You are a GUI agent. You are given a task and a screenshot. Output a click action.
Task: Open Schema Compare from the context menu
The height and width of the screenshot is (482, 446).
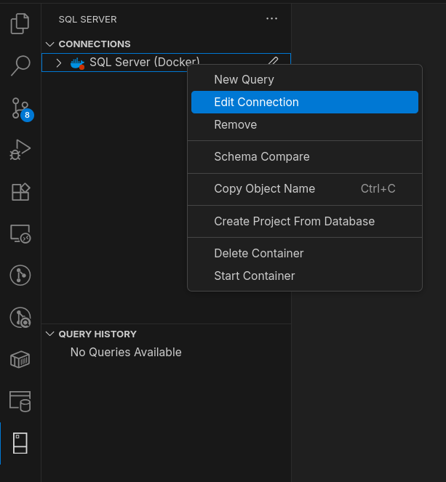(261, 157)
